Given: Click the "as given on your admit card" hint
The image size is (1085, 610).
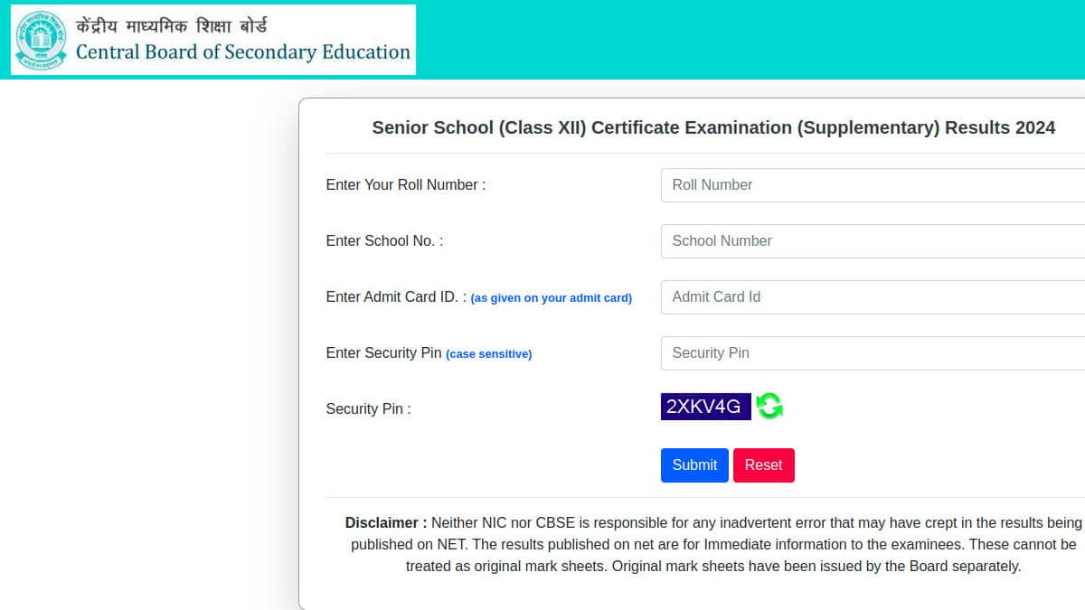Looking at the screenshot, I should tap(552, 298).
